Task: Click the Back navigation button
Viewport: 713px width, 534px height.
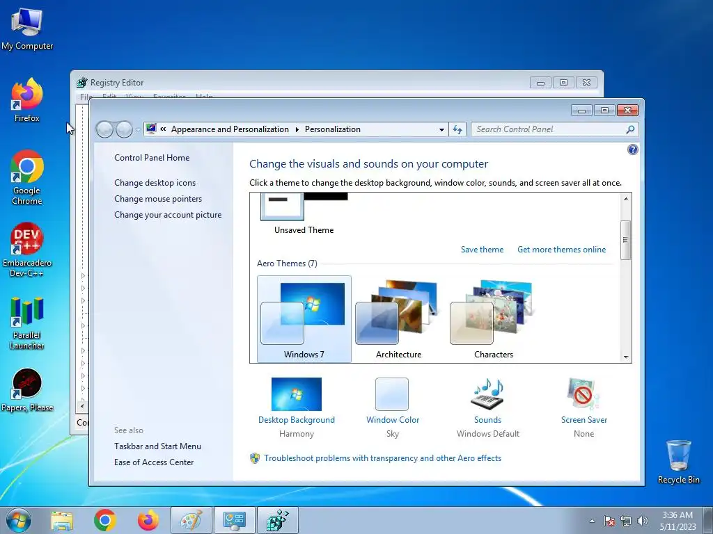Action: [104, 129]
